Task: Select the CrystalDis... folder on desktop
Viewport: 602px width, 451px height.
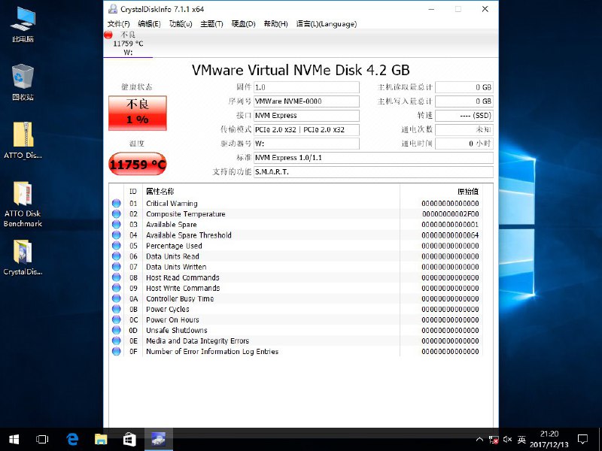Action: pyautogui.click(x=23, y=257)
